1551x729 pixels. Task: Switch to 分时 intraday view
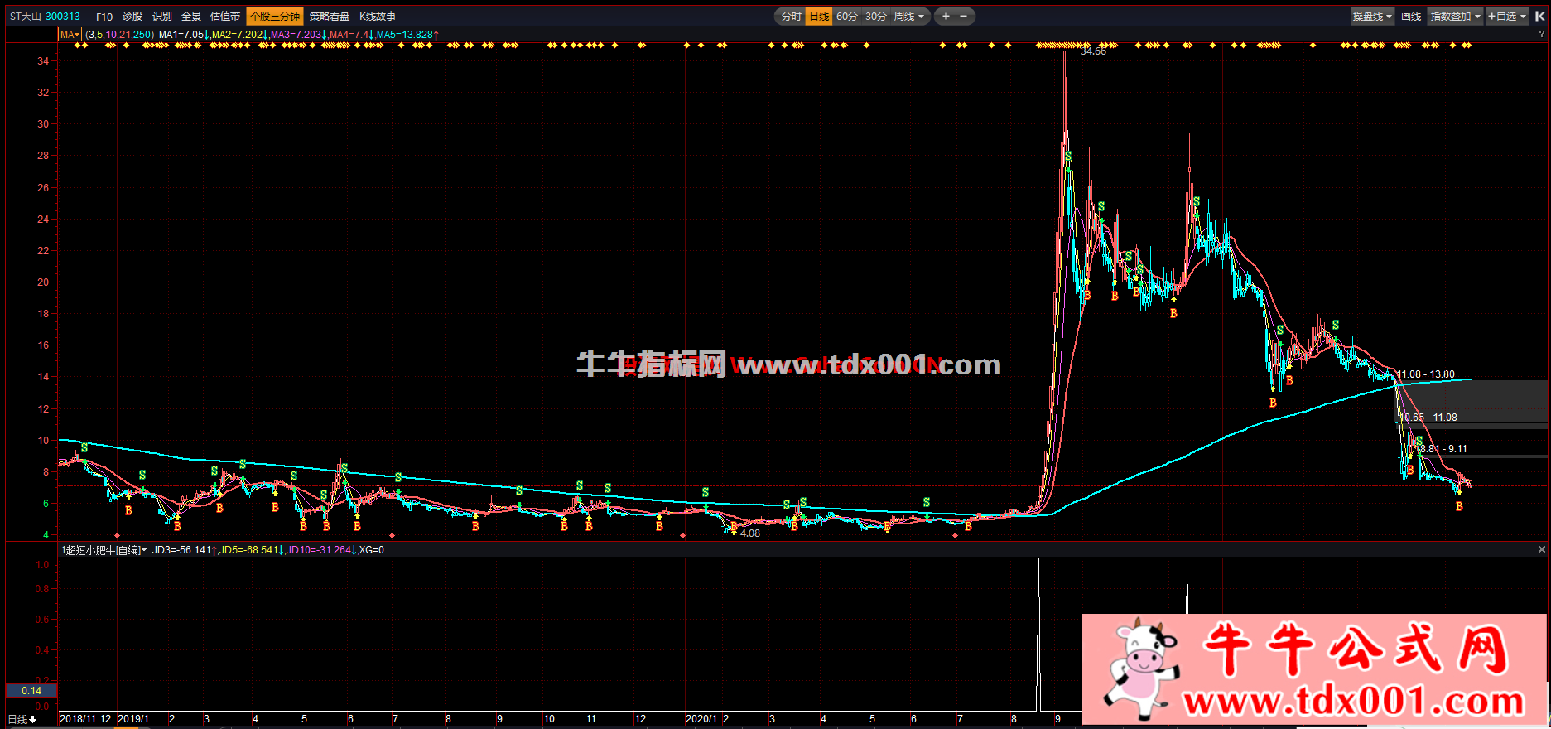point(792,17)
